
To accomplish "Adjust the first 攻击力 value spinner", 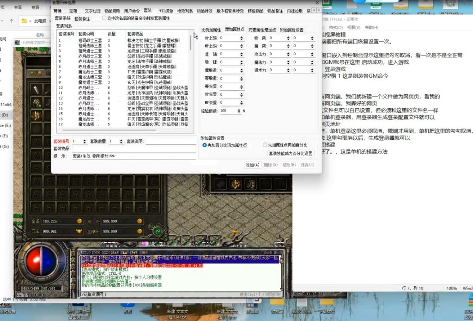I will [x=288, y=54].
